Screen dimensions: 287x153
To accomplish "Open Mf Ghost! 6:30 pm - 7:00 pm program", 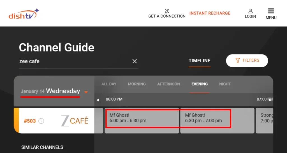I will [x=217, y=121].
